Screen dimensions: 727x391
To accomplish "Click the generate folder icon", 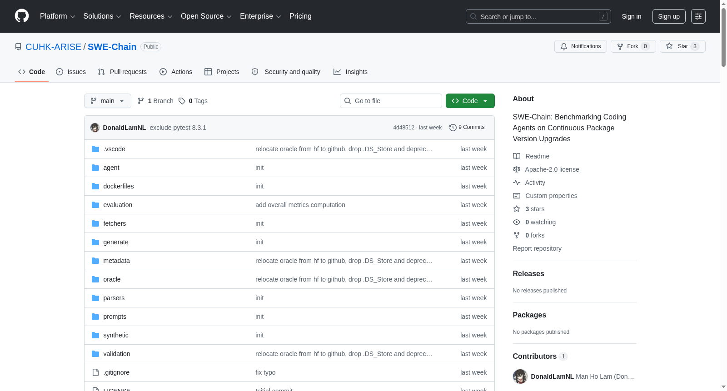I will 95,242.
